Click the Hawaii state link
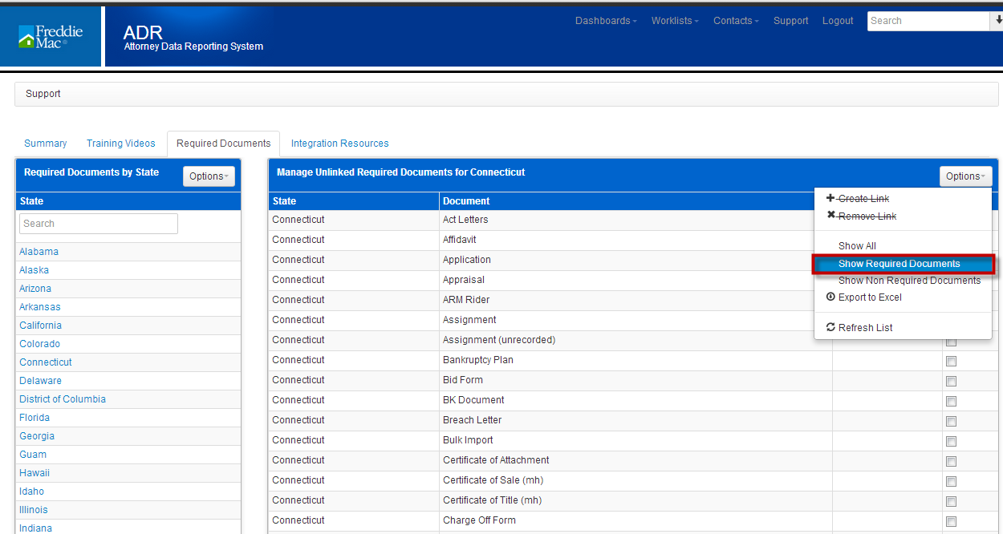Image resolution: width=1003 pixels, height=534 pixels. tap(34, 473)
